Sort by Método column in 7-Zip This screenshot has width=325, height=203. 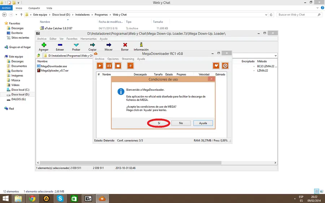tap(262, 61)
